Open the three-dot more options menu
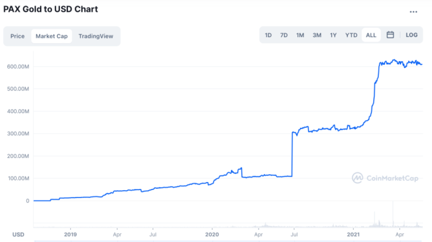432x242 pixels. coord(413,12)
